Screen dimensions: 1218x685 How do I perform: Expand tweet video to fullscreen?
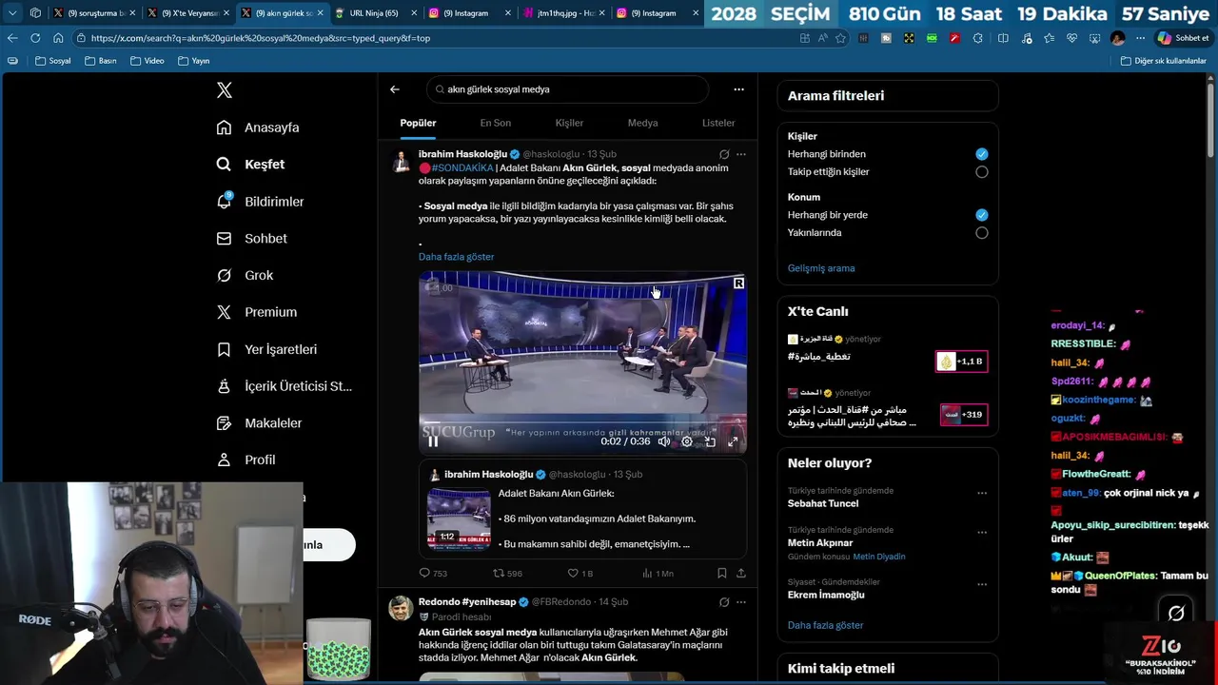733,441
